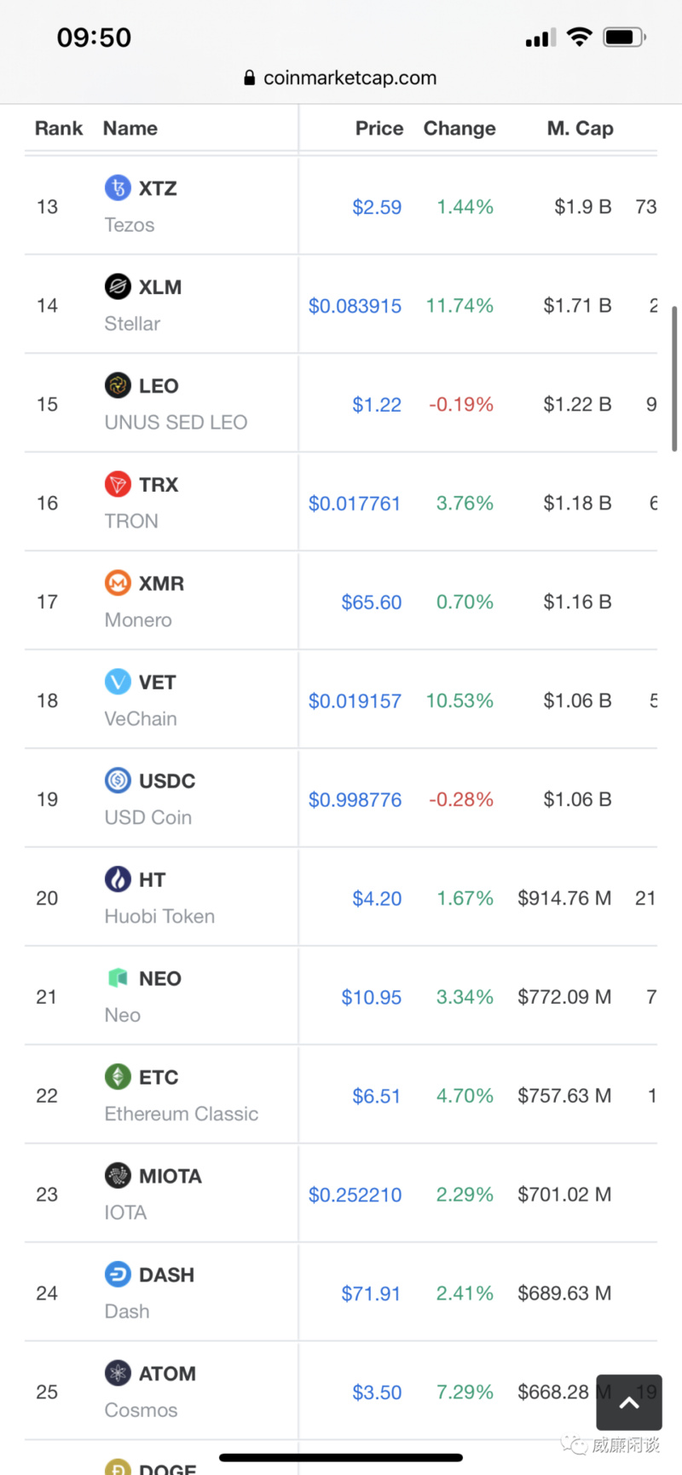Sort by Change column header
Viewport: 682px width, 1475px height.
click(x=459, y=129)
